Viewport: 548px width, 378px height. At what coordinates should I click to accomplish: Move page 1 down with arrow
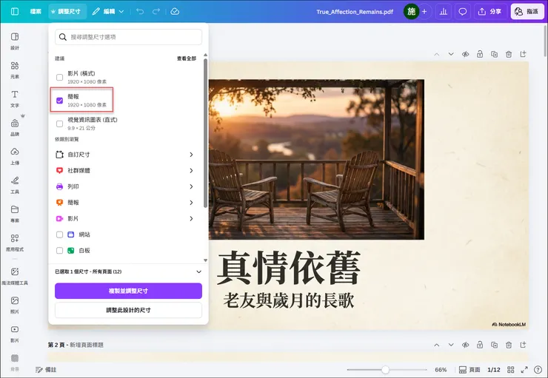(451, 54)
